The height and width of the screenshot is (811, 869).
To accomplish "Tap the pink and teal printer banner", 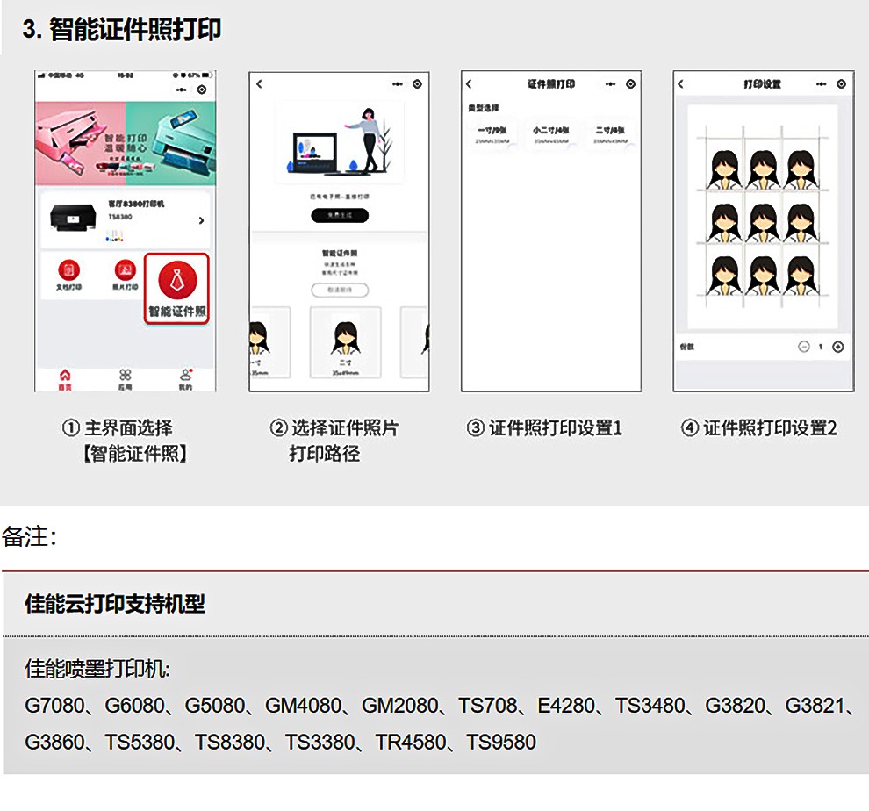I will pos(125,140).
